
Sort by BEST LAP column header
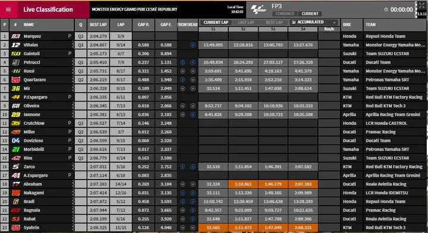coord(98,25)
